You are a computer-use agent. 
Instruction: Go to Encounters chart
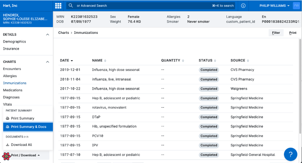click(12, 69)
